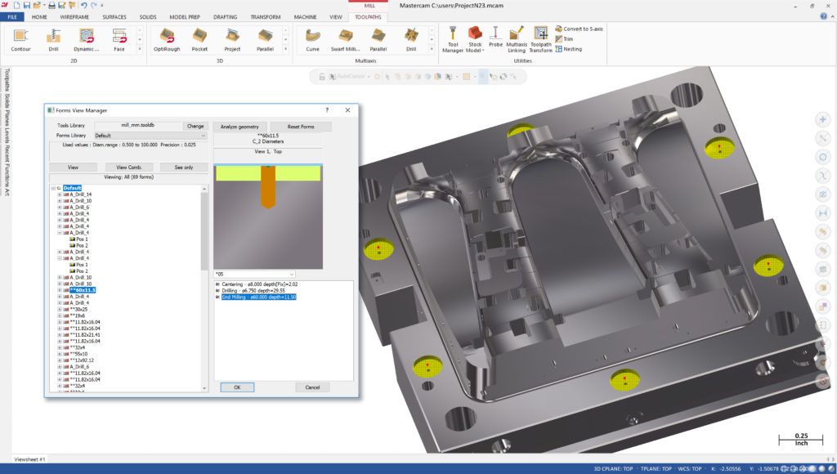Collapse the Default root tree node
The image size is (837, 474).
53,187
